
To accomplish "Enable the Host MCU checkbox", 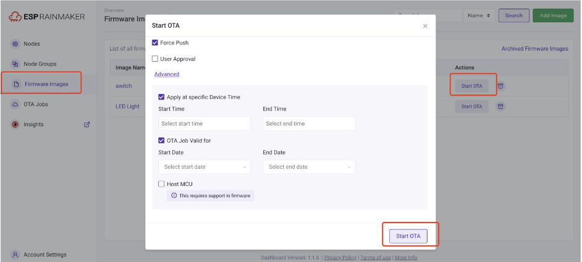I will 161,184.
